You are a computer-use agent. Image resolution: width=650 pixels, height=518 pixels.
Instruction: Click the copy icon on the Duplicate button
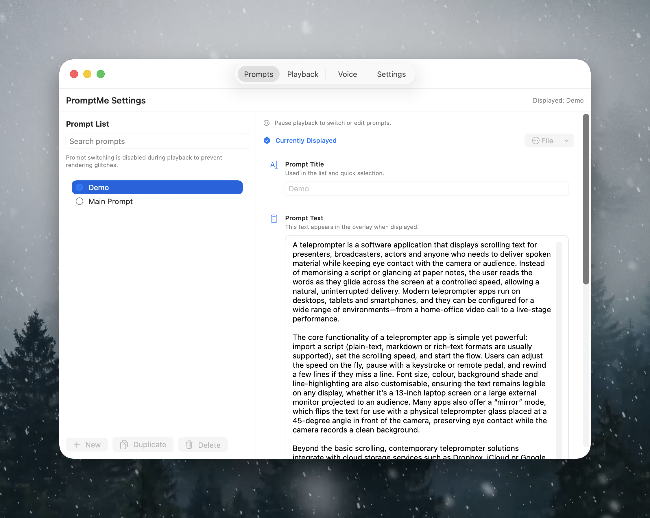coord(124,445)
